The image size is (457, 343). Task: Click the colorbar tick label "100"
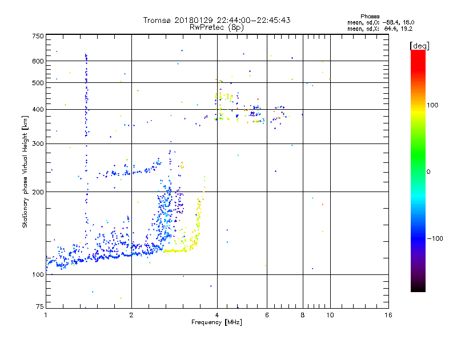coord(432,105)
